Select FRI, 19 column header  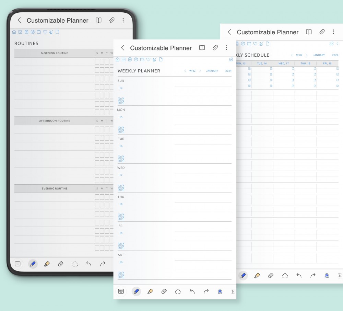(x=327, y=64)
